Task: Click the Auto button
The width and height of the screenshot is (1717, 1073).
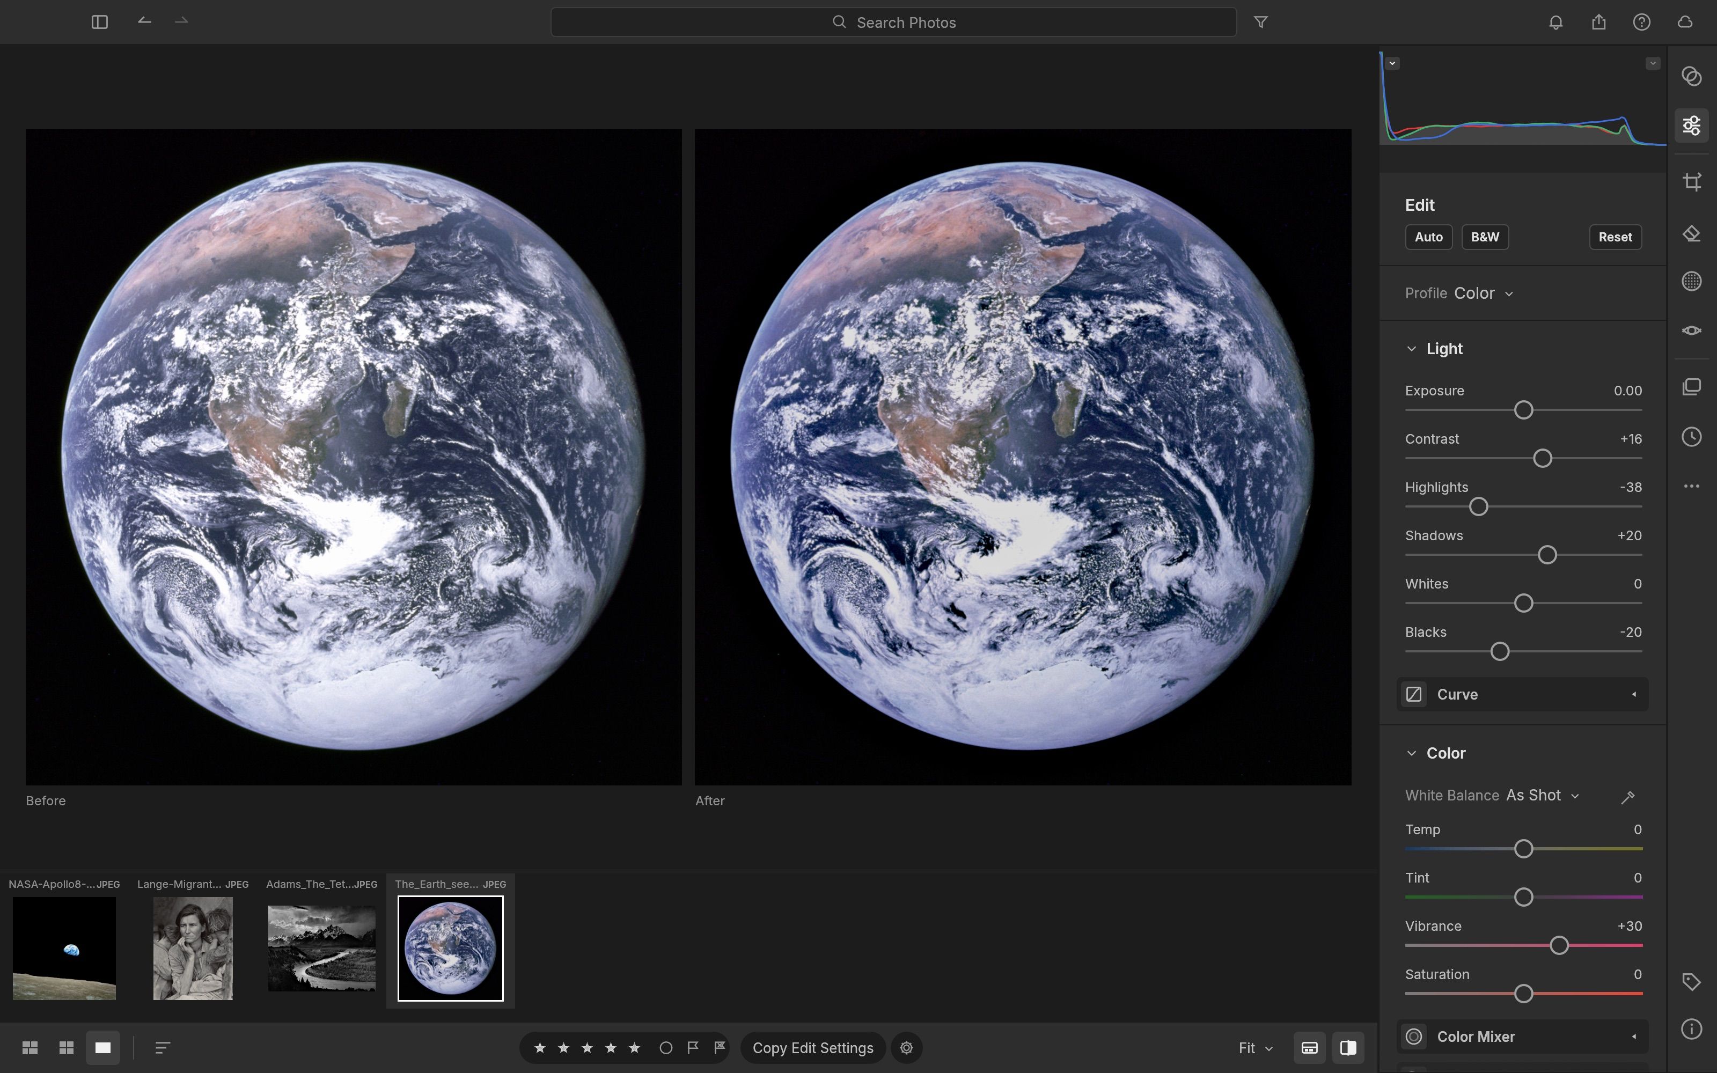Action: [1428, 237]
